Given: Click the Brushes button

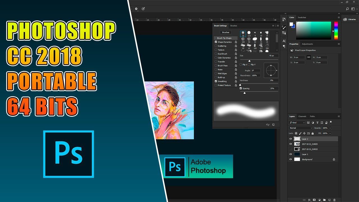Looking at the screenshot, I should [226, 32].
